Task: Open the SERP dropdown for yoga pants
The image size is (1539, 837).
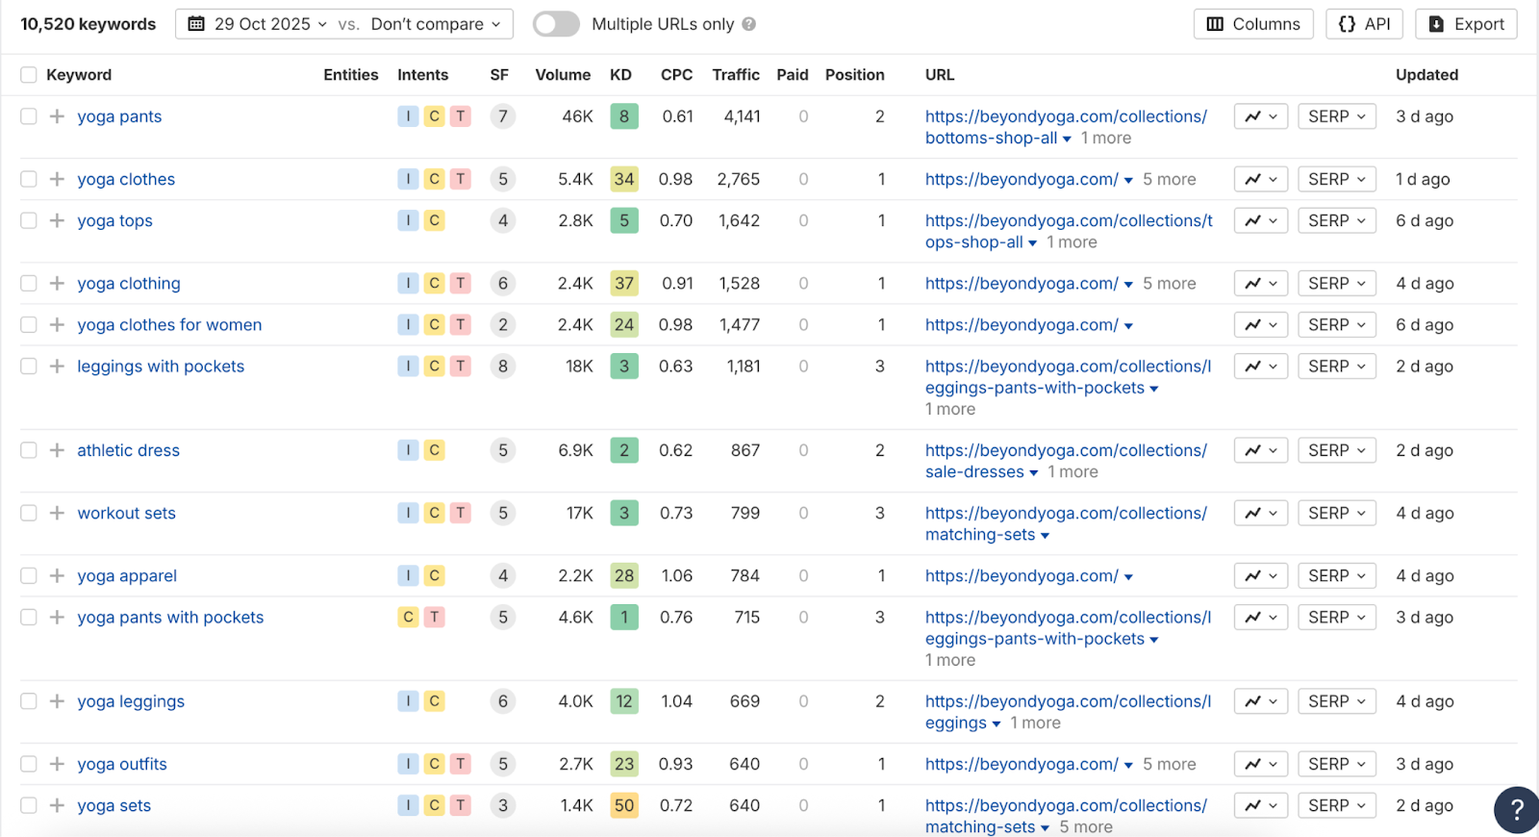Action: coord(1337,116)
